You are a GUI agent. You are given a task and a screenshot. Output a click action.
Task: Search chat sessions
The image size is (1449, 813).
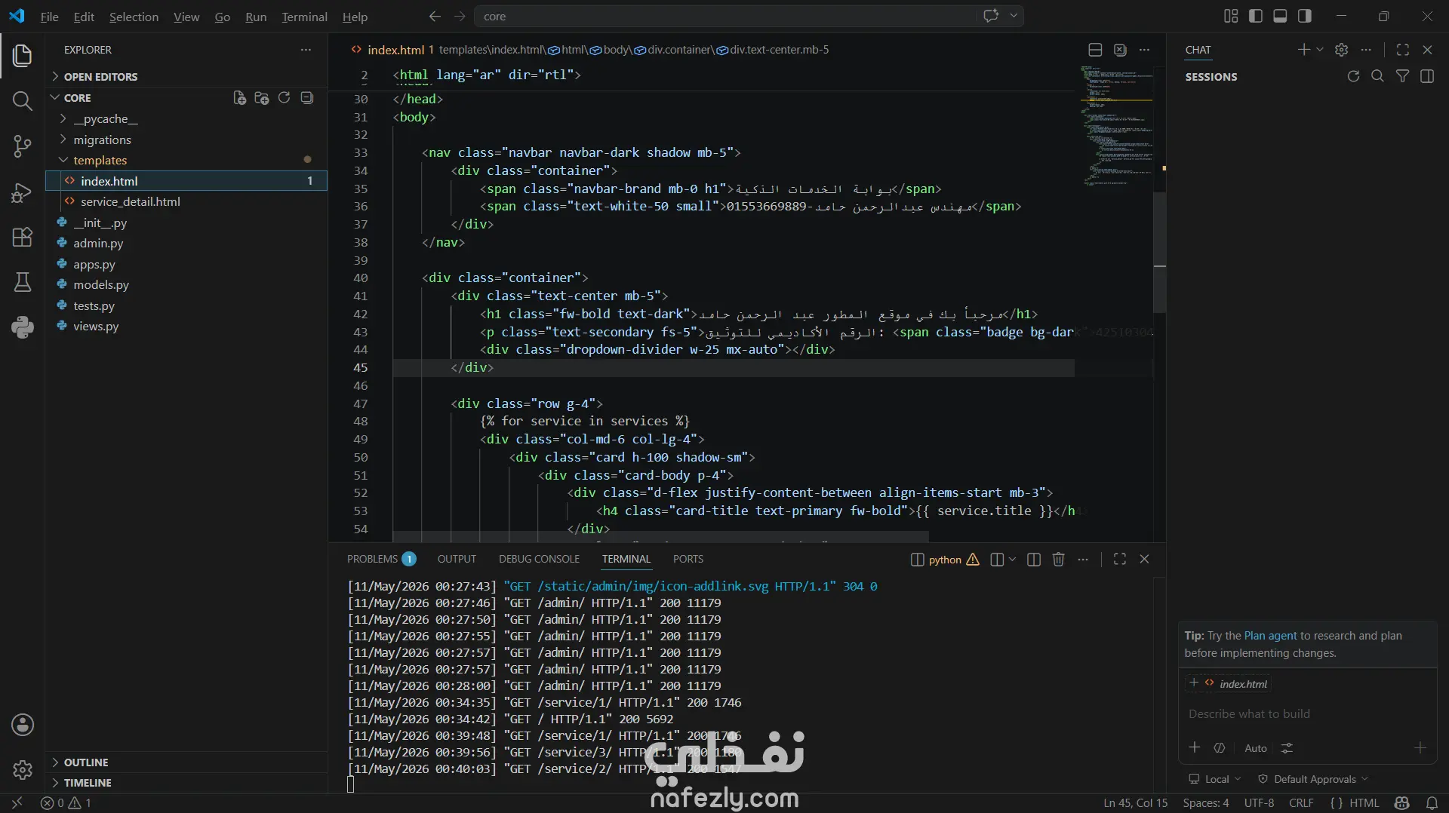point(1377,76)
